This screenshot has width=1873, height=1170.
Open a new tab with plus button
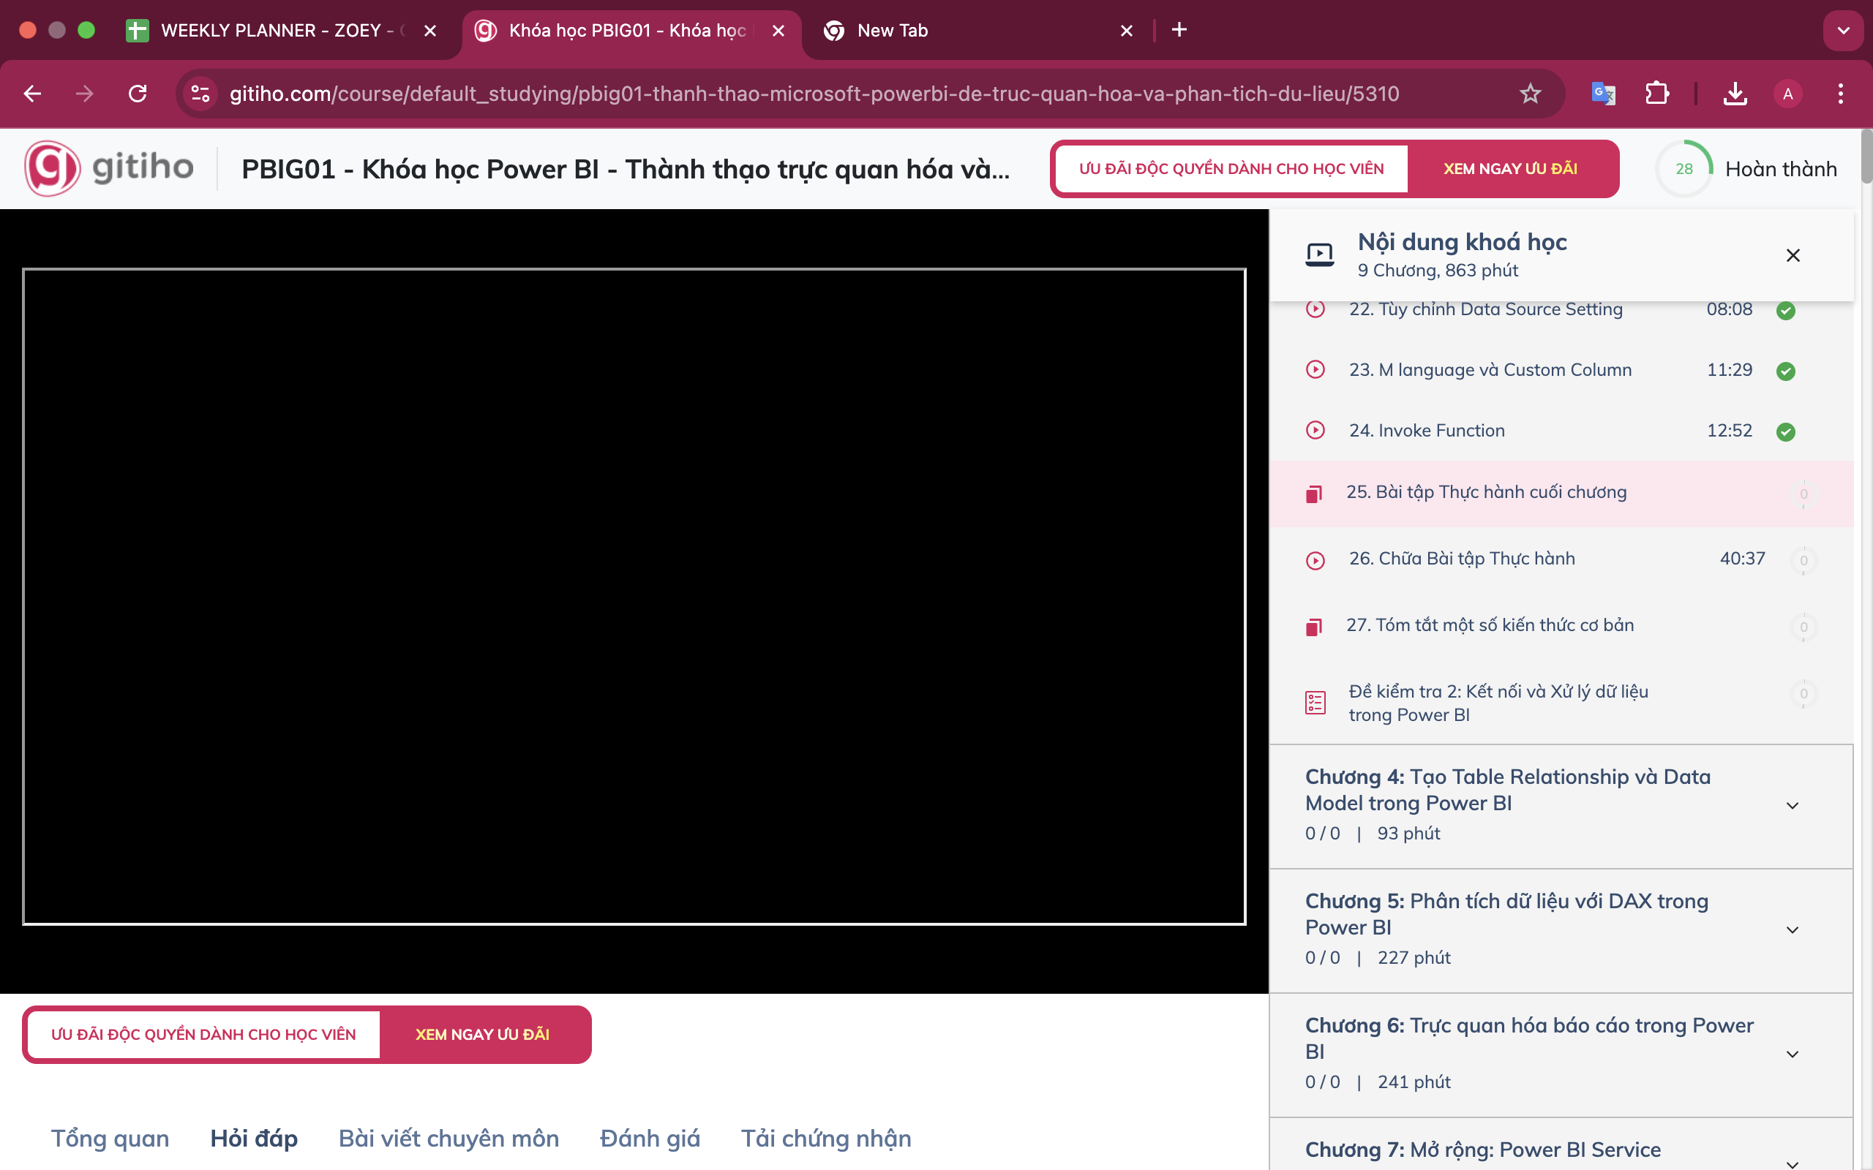[x=1179, y=30]
